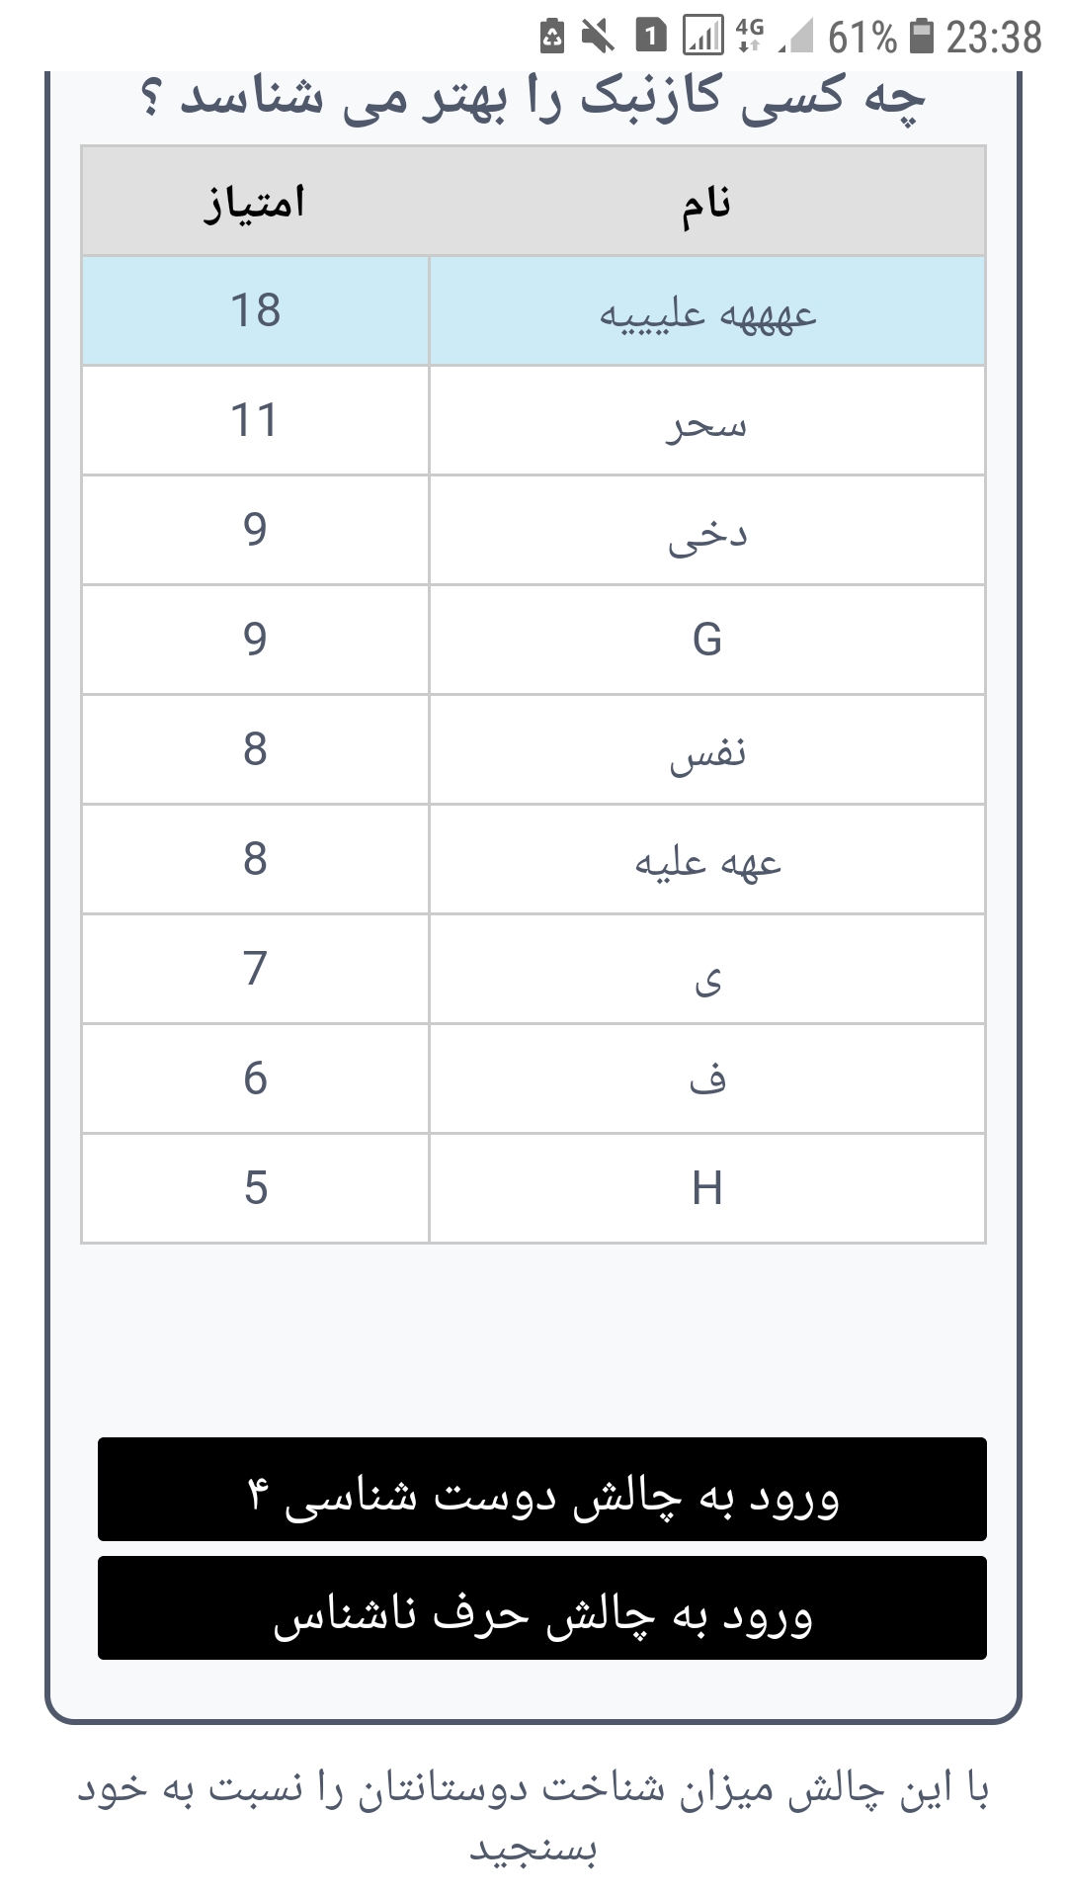The image size is (1067, 1898).
Task: Tap the 23:38 clock in status bar
Action: 993,38
